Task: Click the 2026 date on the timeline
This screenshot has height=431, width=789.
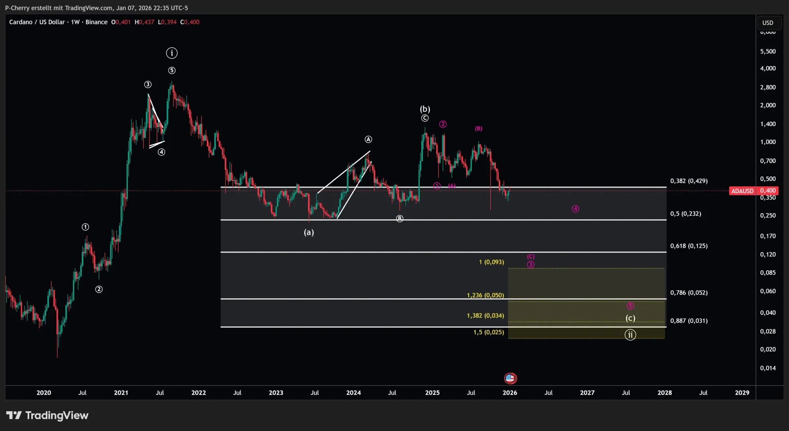Action: (509, 393)
